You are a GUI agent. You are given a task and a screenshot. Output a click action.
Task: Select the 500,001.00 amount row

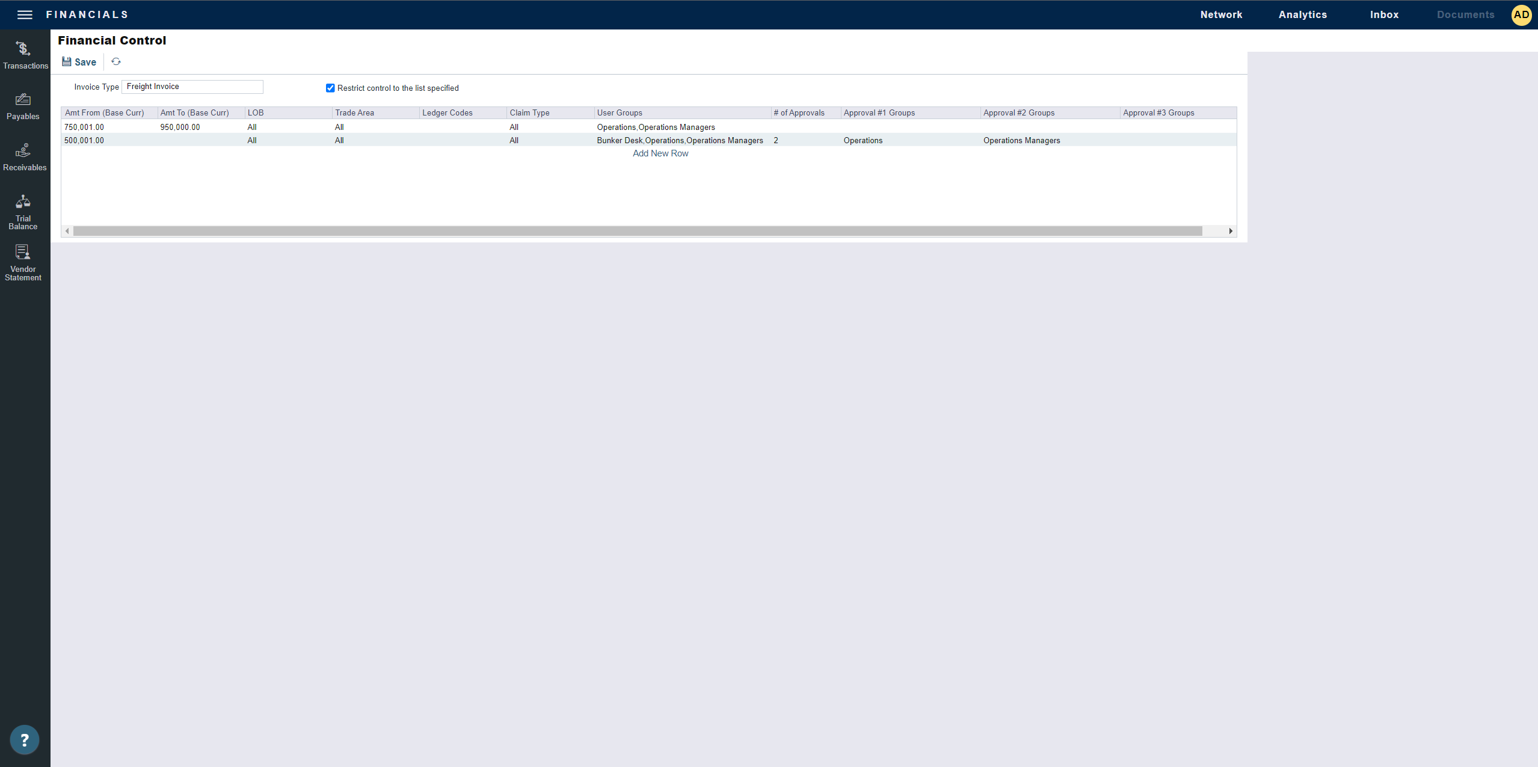tap(84, 140)
